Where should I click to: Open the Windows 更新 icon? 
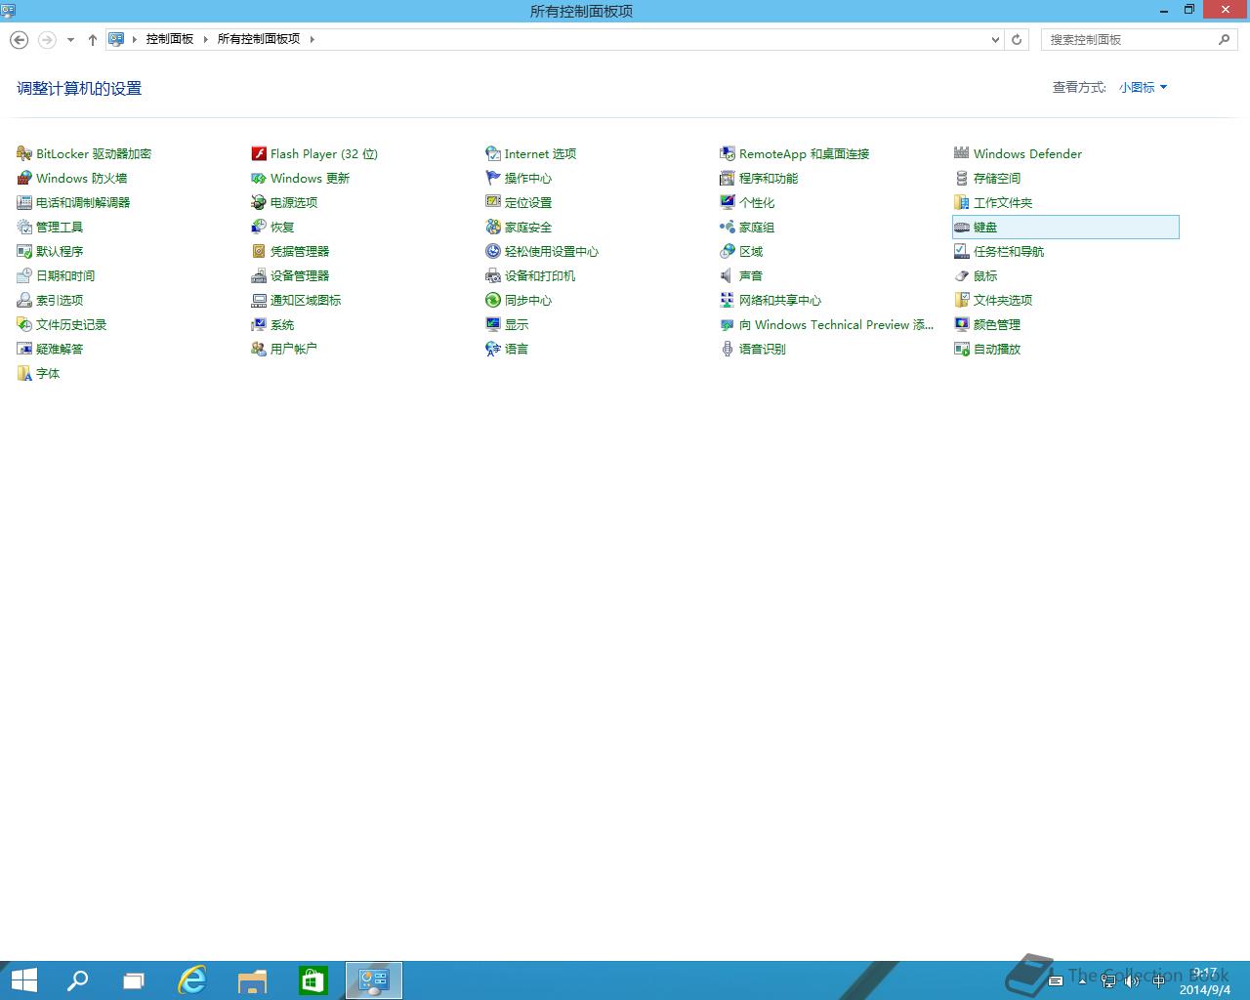[259, 178]
